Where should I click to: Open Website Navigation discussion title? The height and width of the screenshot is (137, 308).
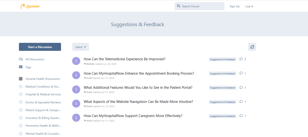point(138,102)
